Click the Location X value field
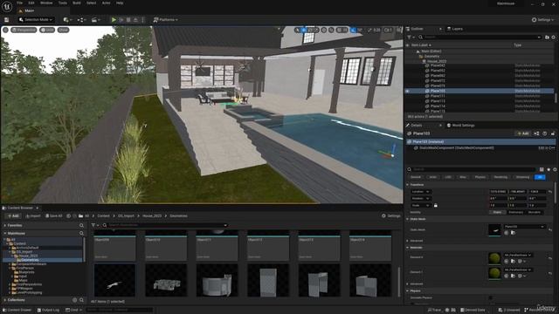This screenshot has width=559, height=314. (x=498, y=192)
